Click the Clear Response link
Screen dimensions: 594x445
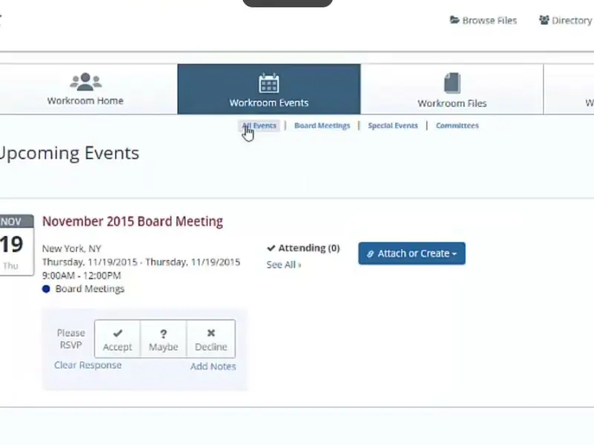tap(88, 366)
